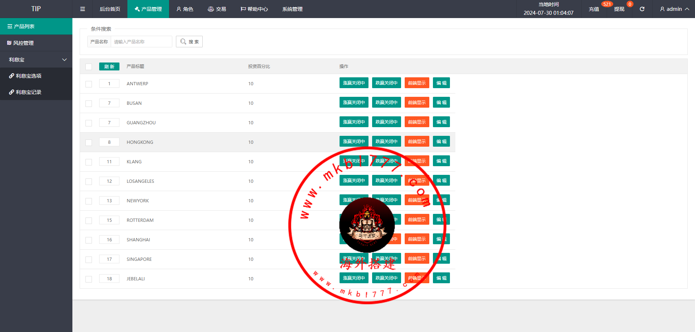Click 涨赢关闭中 for GUANGZHOU

coord(354,122)
